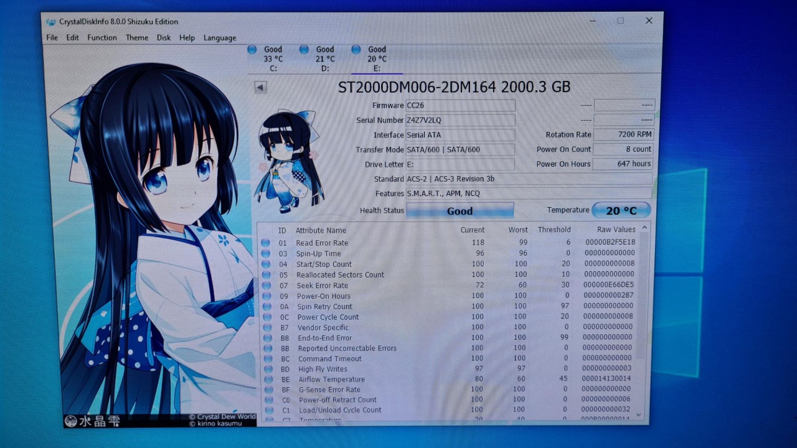797x448 pixels.
Task: Click the status dot for Reported Uncorrectable Errors
Action: point(267,348)
